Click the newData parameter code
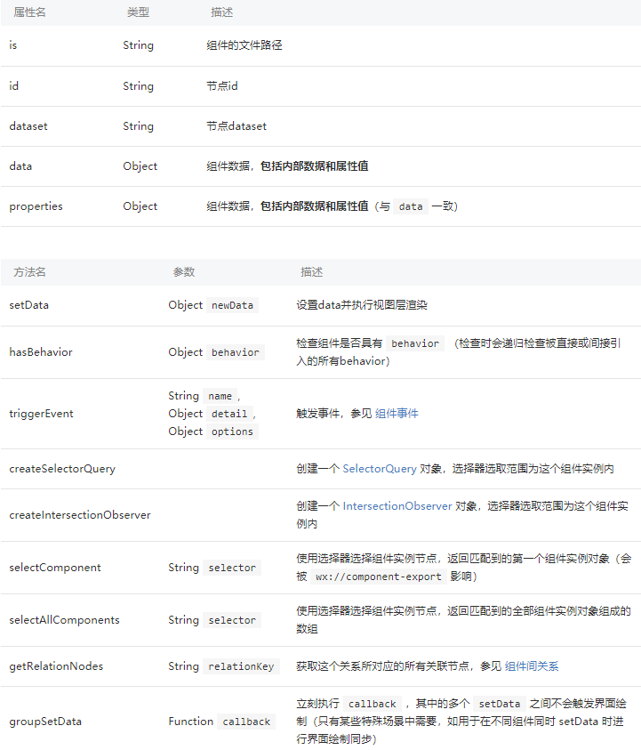 [x=232, y=305]
